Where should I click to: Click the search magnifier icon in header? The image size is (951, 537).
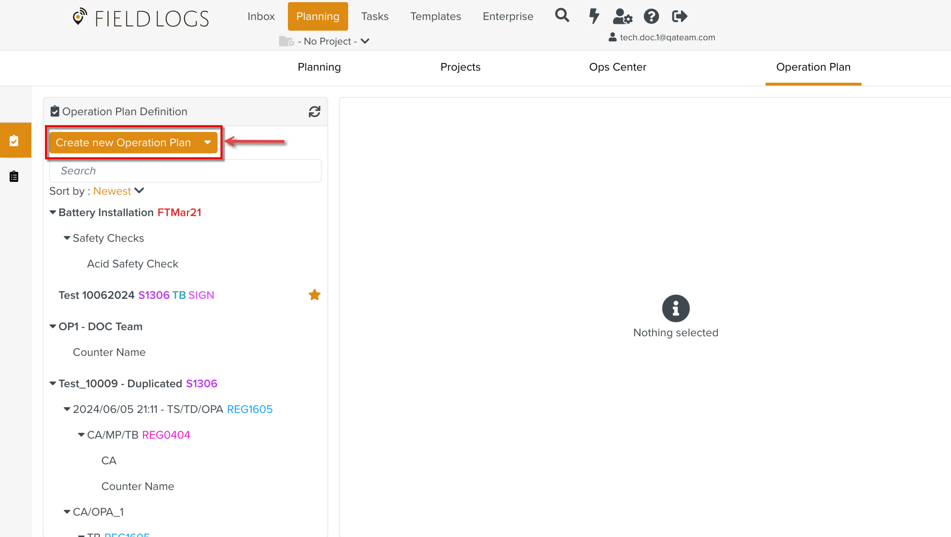(562, 16)
